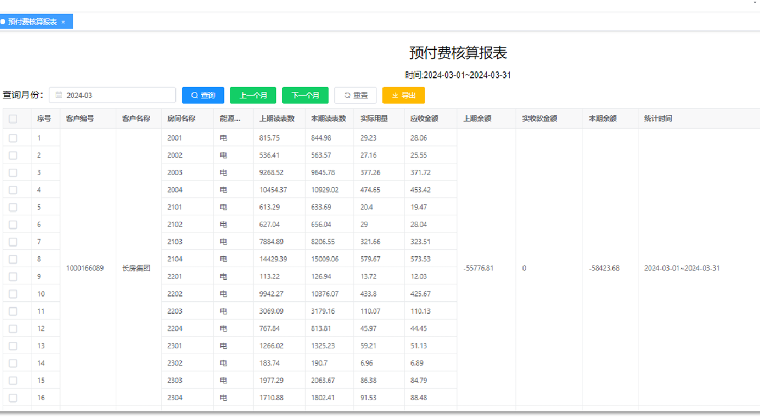The image size is (760, 418).
Task: Go to previous month with 上一个月
Action: [253, 95]
